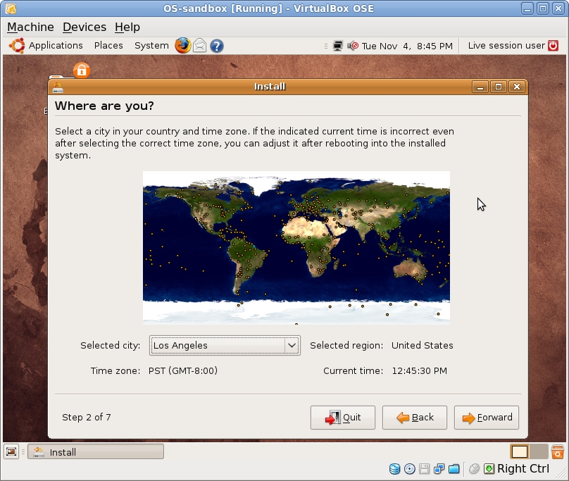
Task: Click the VirtualBox network adapters status icon
Action: pos(439,469)
